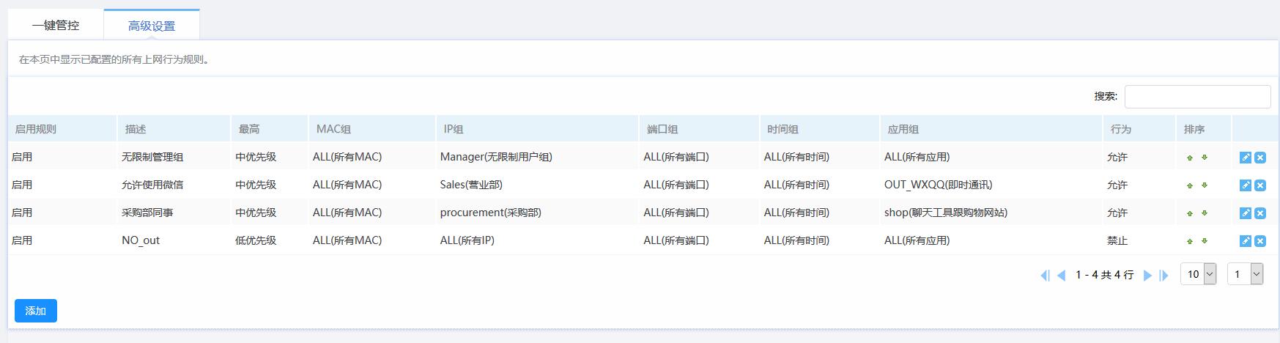Open the rows-per-page dropdown showing 10
This screenshot has width=1280, height=343.
1198,274
